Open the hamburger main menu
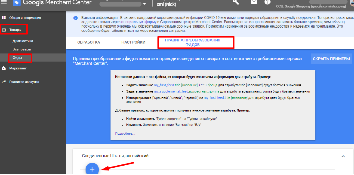 [x=4, y=2]
